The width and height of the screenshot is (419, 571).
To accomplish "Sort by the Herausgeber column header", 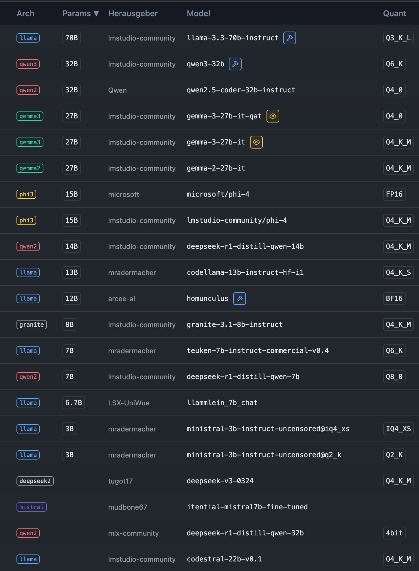I will pos(133,13).
